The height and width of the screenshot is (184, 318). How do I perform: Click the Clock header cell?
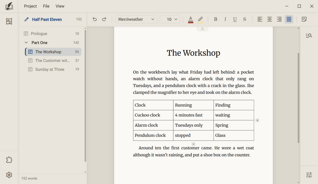point(153,105)
